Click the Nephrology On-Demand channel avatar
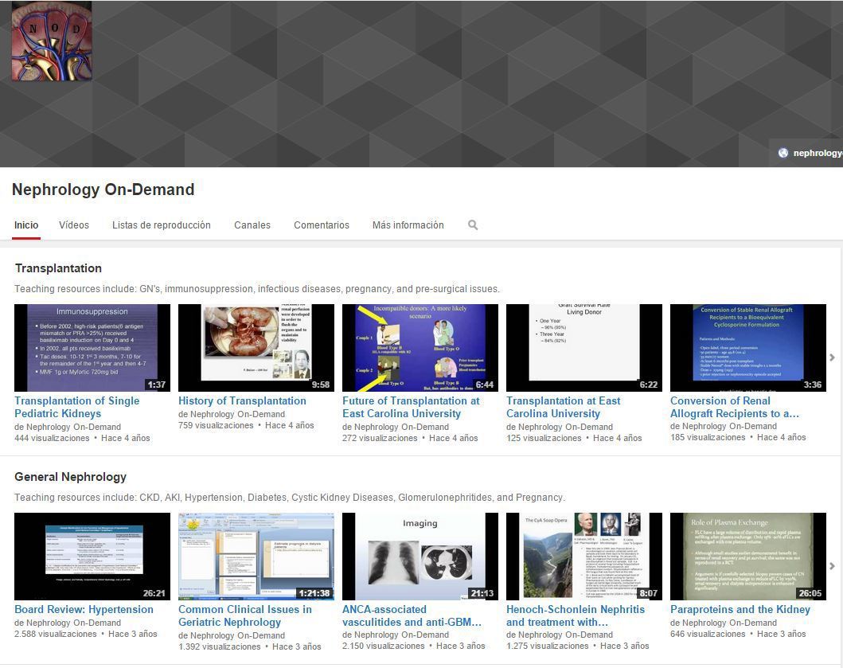Screen dimensions: 843x668 tap(52, 41)
